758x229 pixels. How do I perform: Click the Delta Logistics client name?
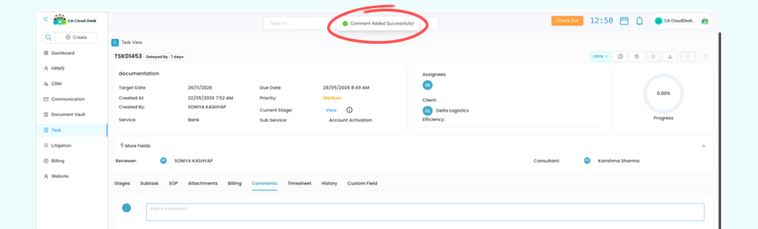point(452,111)
